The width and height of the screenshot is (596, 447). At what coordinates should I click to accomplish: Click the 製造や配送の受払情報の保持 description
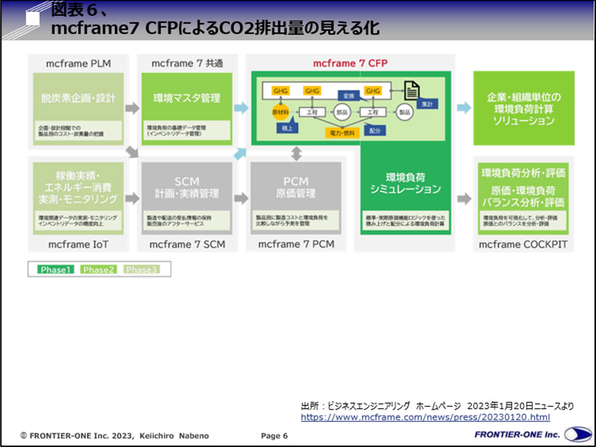point(179,221)
